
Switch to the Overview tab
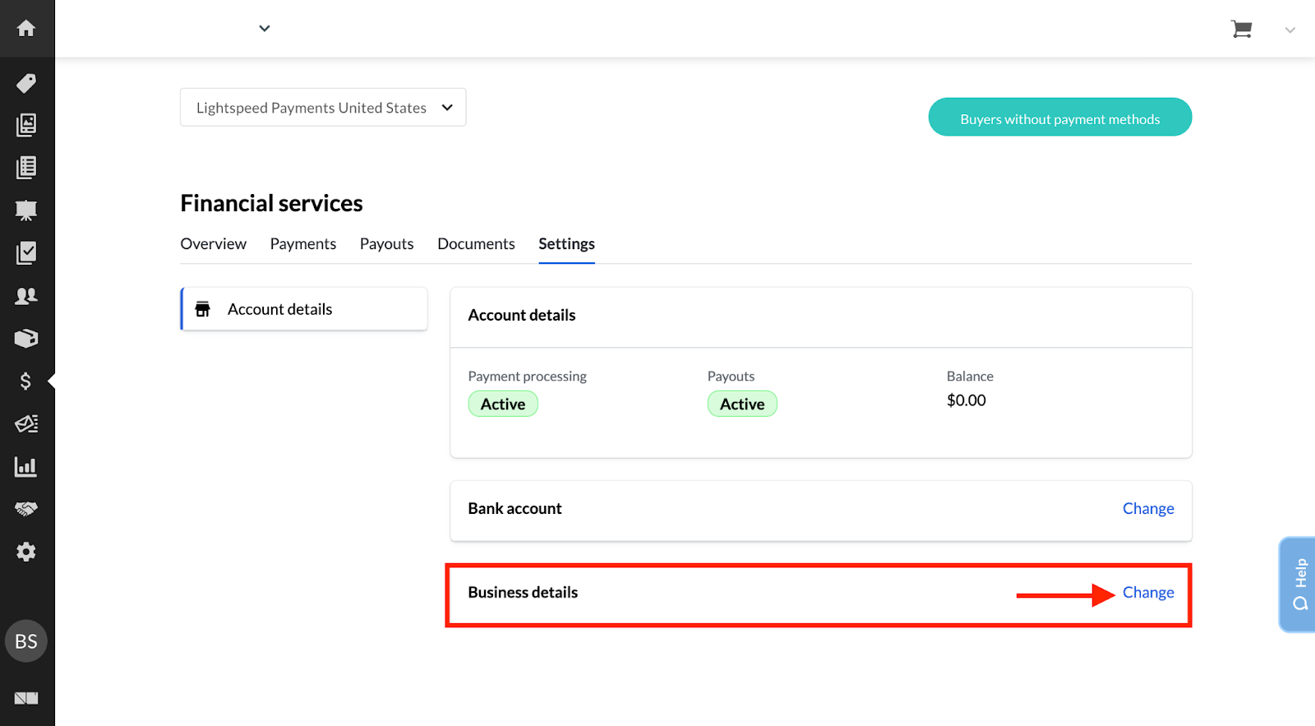(214, 244)
